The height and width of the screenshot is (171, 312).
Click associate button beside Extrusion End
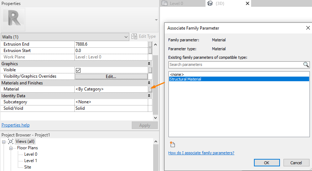point(150,44)
